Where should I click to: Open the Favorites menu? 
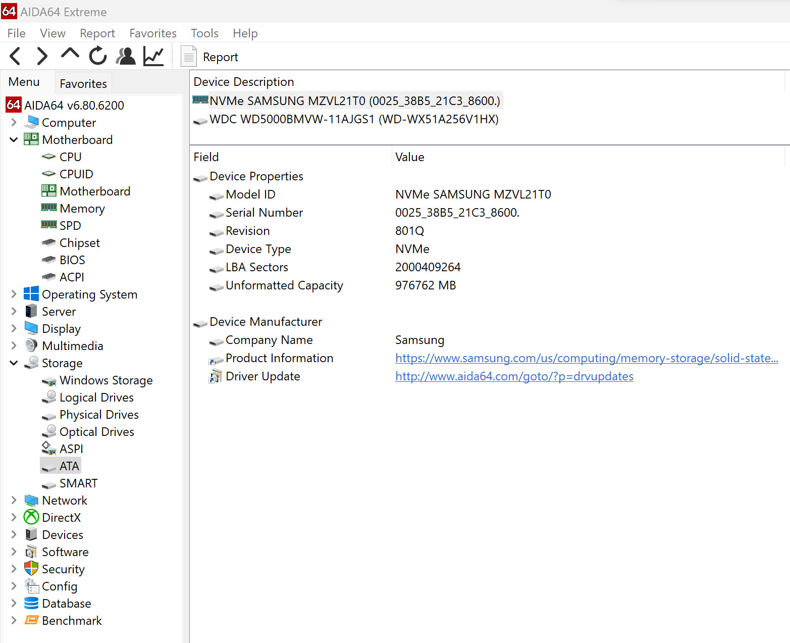pyautogui.click(x=153, y=33)
